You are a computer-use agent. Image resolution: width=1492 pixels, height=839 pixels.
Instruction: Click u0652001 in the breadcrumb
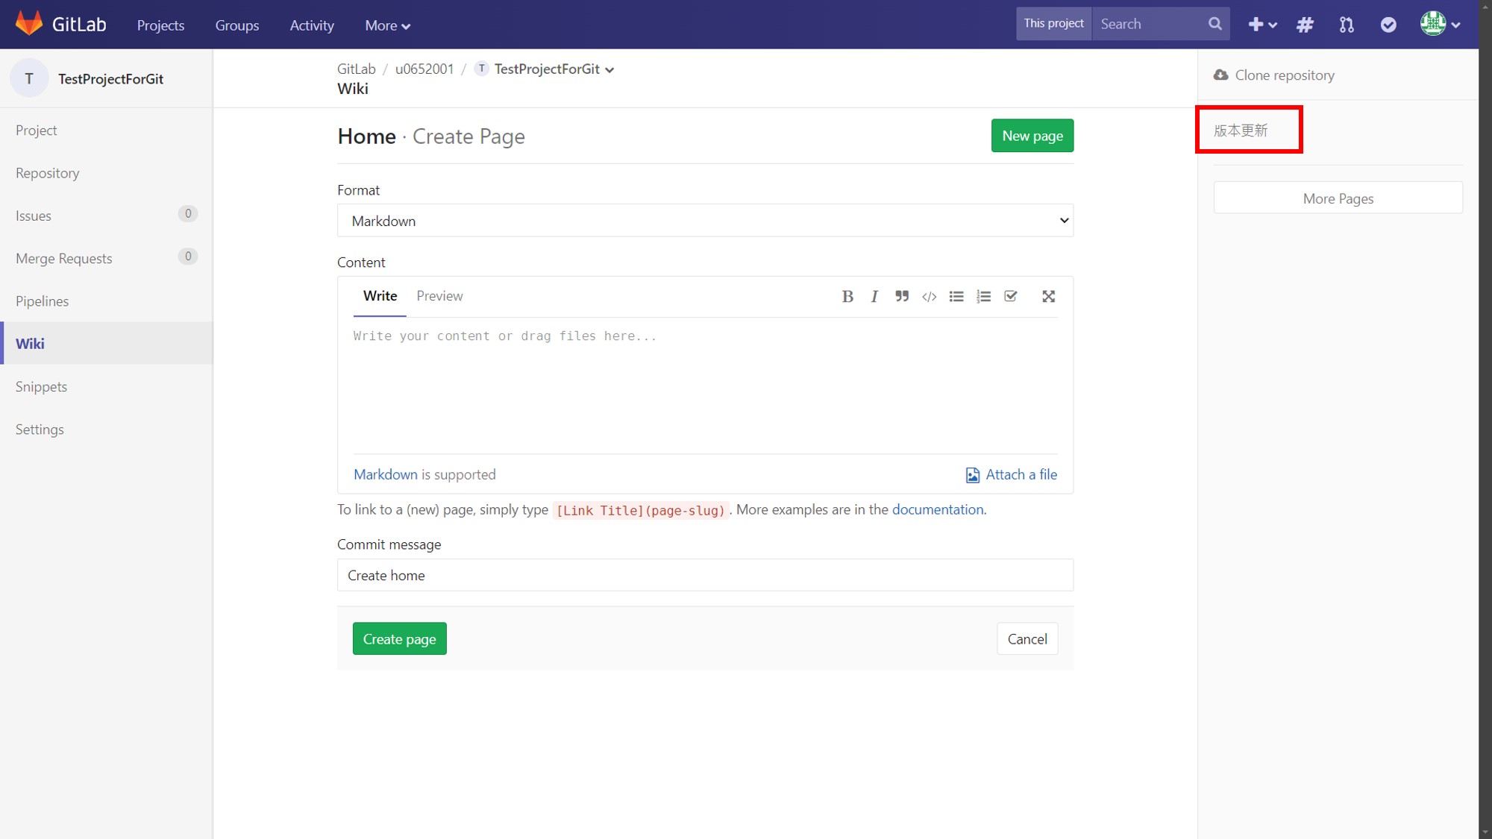click(424, 69)
